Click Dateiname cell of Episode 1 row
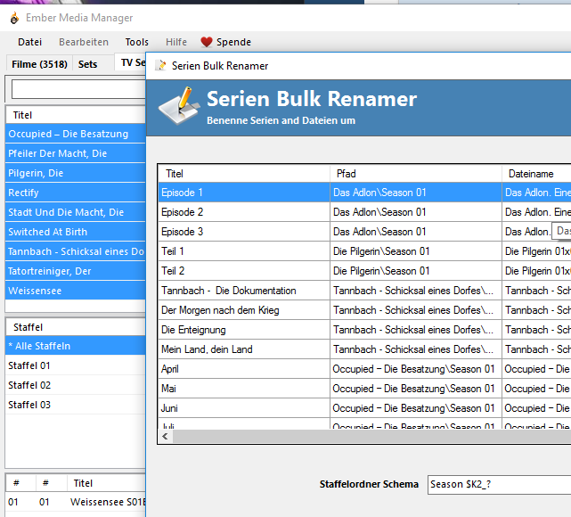Screen dimensions: 571x517 click(537, 193)
